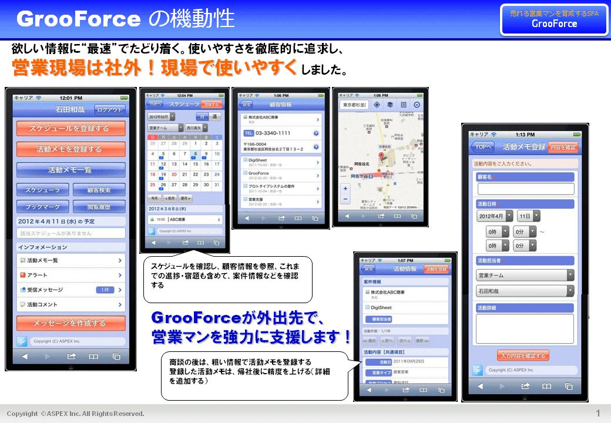Image resolution: width=611 pixels, height=423 pixels.
Task: Tap the circled down-arrow icon on map screen
Action: (x=417, y=105)
